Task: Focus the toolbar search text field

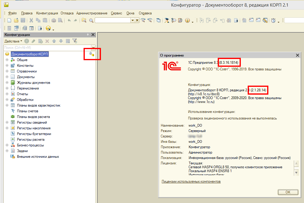Action: point(113,20)
